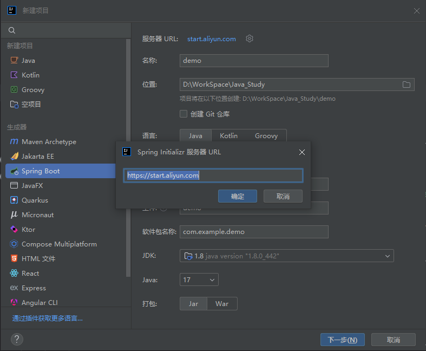Select Java as the language

point(195,135)
